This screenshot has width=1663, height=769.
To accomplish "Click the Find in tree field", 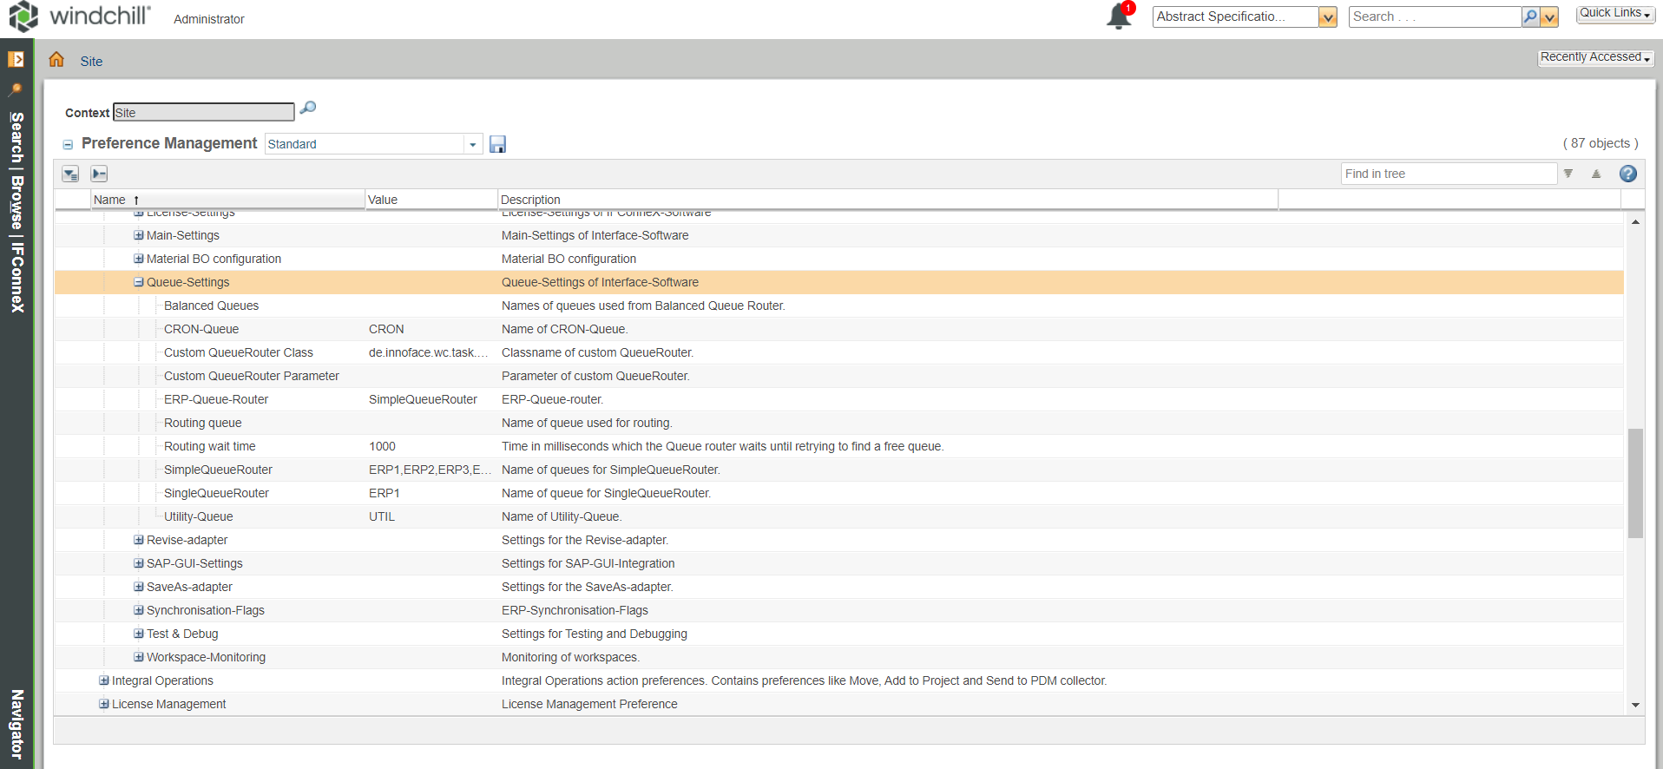I will coord(1448,174).
